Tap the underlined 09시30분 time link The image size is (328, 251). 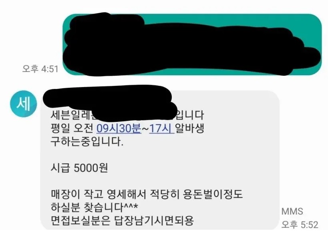coord(119,129)
